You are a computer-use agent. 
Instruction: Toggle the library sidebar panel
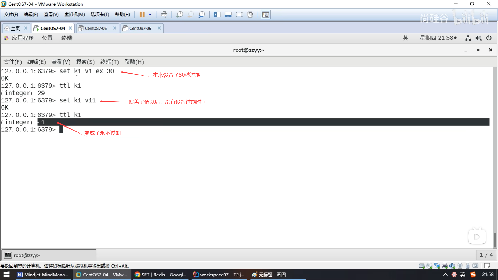[x=217, y=15]
